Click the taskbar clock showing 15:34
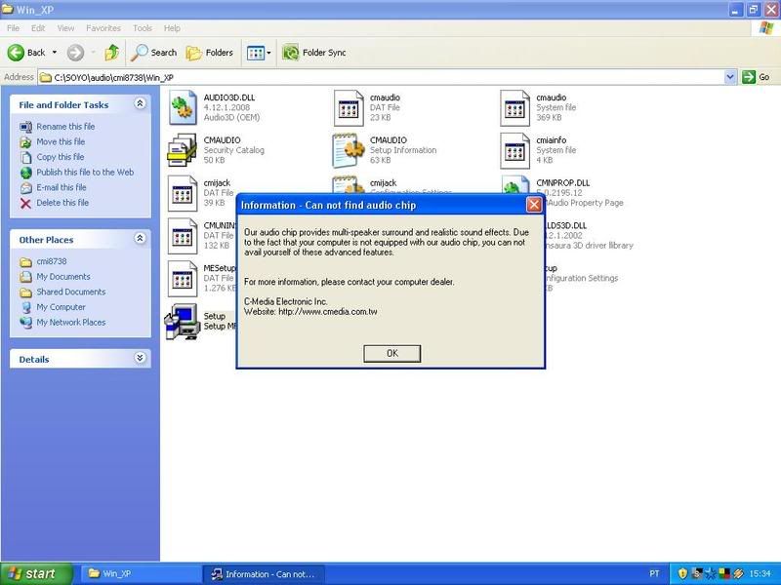The image size is (781, 585). click(x=760, y=574)
